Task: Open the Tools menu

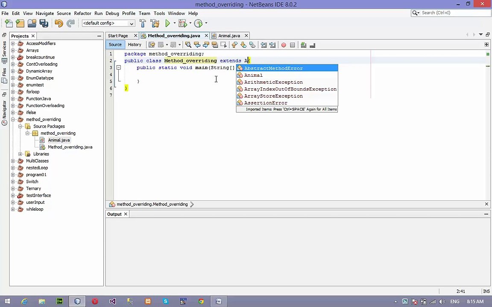Action: [x=159, y=13]
